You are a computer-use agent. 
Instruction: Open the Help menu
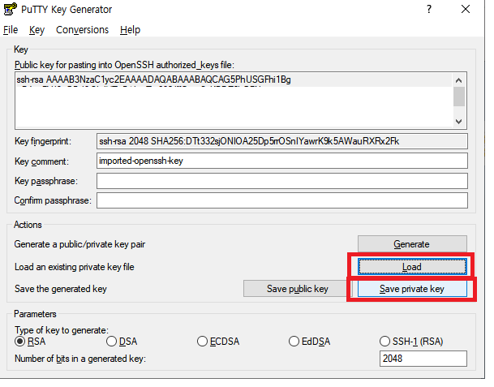(x=130, y=30)
